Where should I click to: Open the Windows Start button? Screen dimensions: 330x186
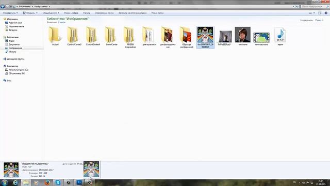point(5,182)
